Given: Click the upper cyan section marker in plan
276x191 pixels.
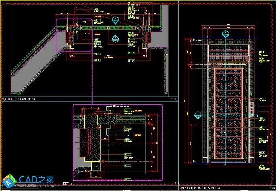Looking at the screenshot, I should point(115,19).
